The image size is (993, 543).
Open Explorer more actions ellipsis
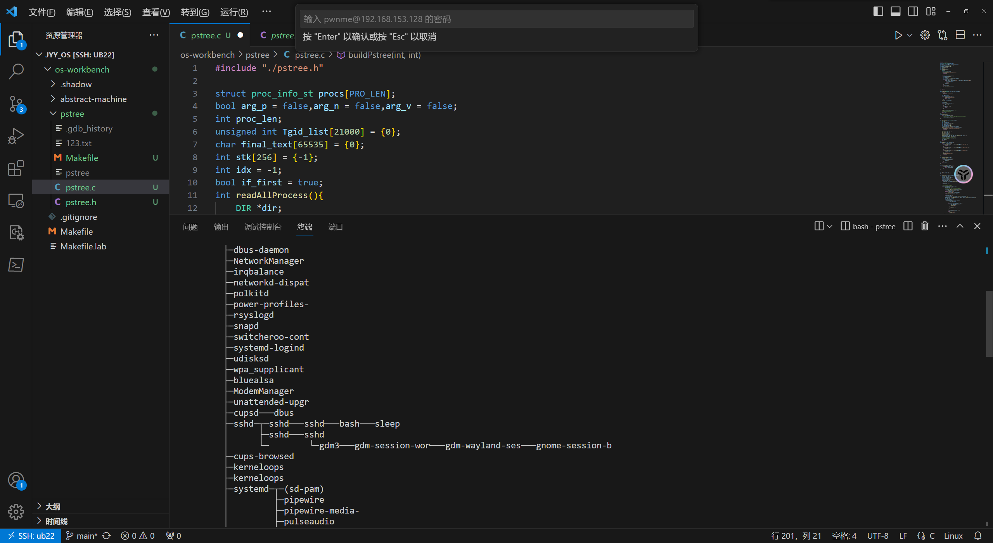(x=154, y=35)
